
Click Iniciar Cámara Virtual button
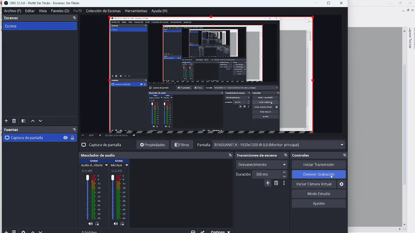click(314, 184)
